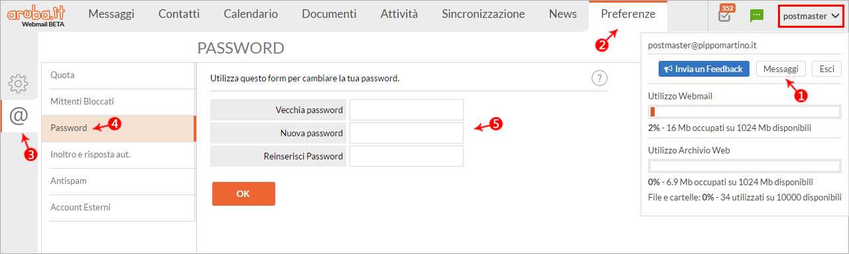
Task: Click the Utilizzo Webmail usage bar
Action: click(744, 112)
